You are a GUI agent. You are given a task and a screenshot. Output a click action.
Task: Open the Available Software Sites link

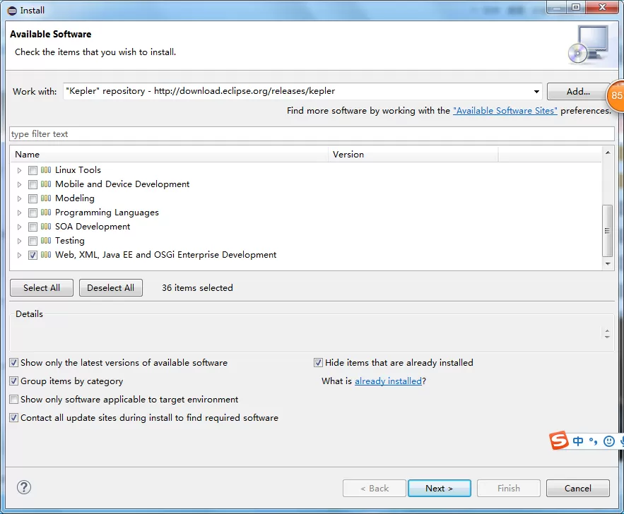tap(505, 111)
